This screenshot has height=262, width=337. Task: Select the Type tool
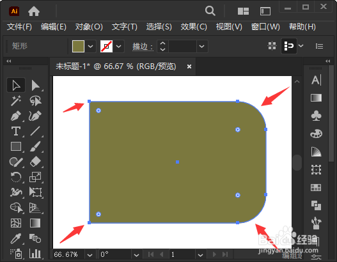[x=16, y=131]
